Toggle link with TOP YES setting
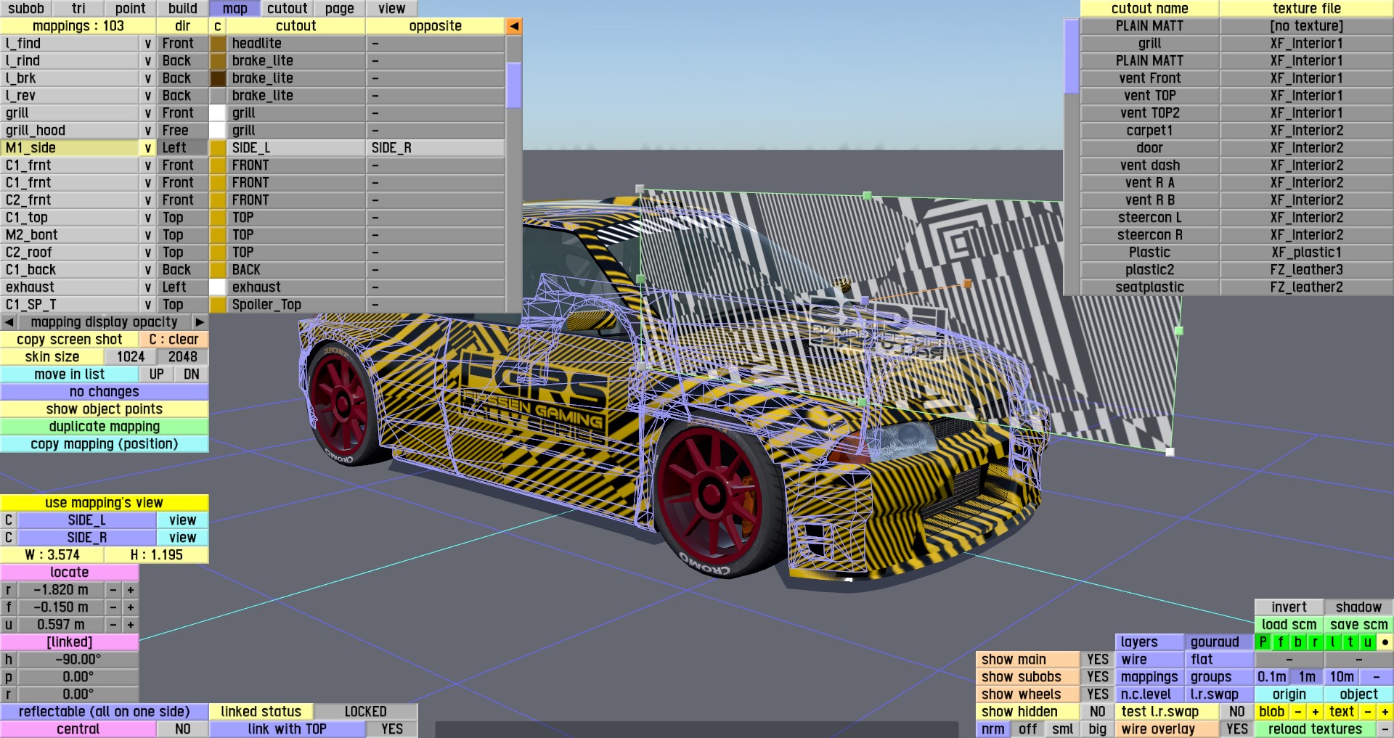The image size is (1394, 738). [392, 729]
